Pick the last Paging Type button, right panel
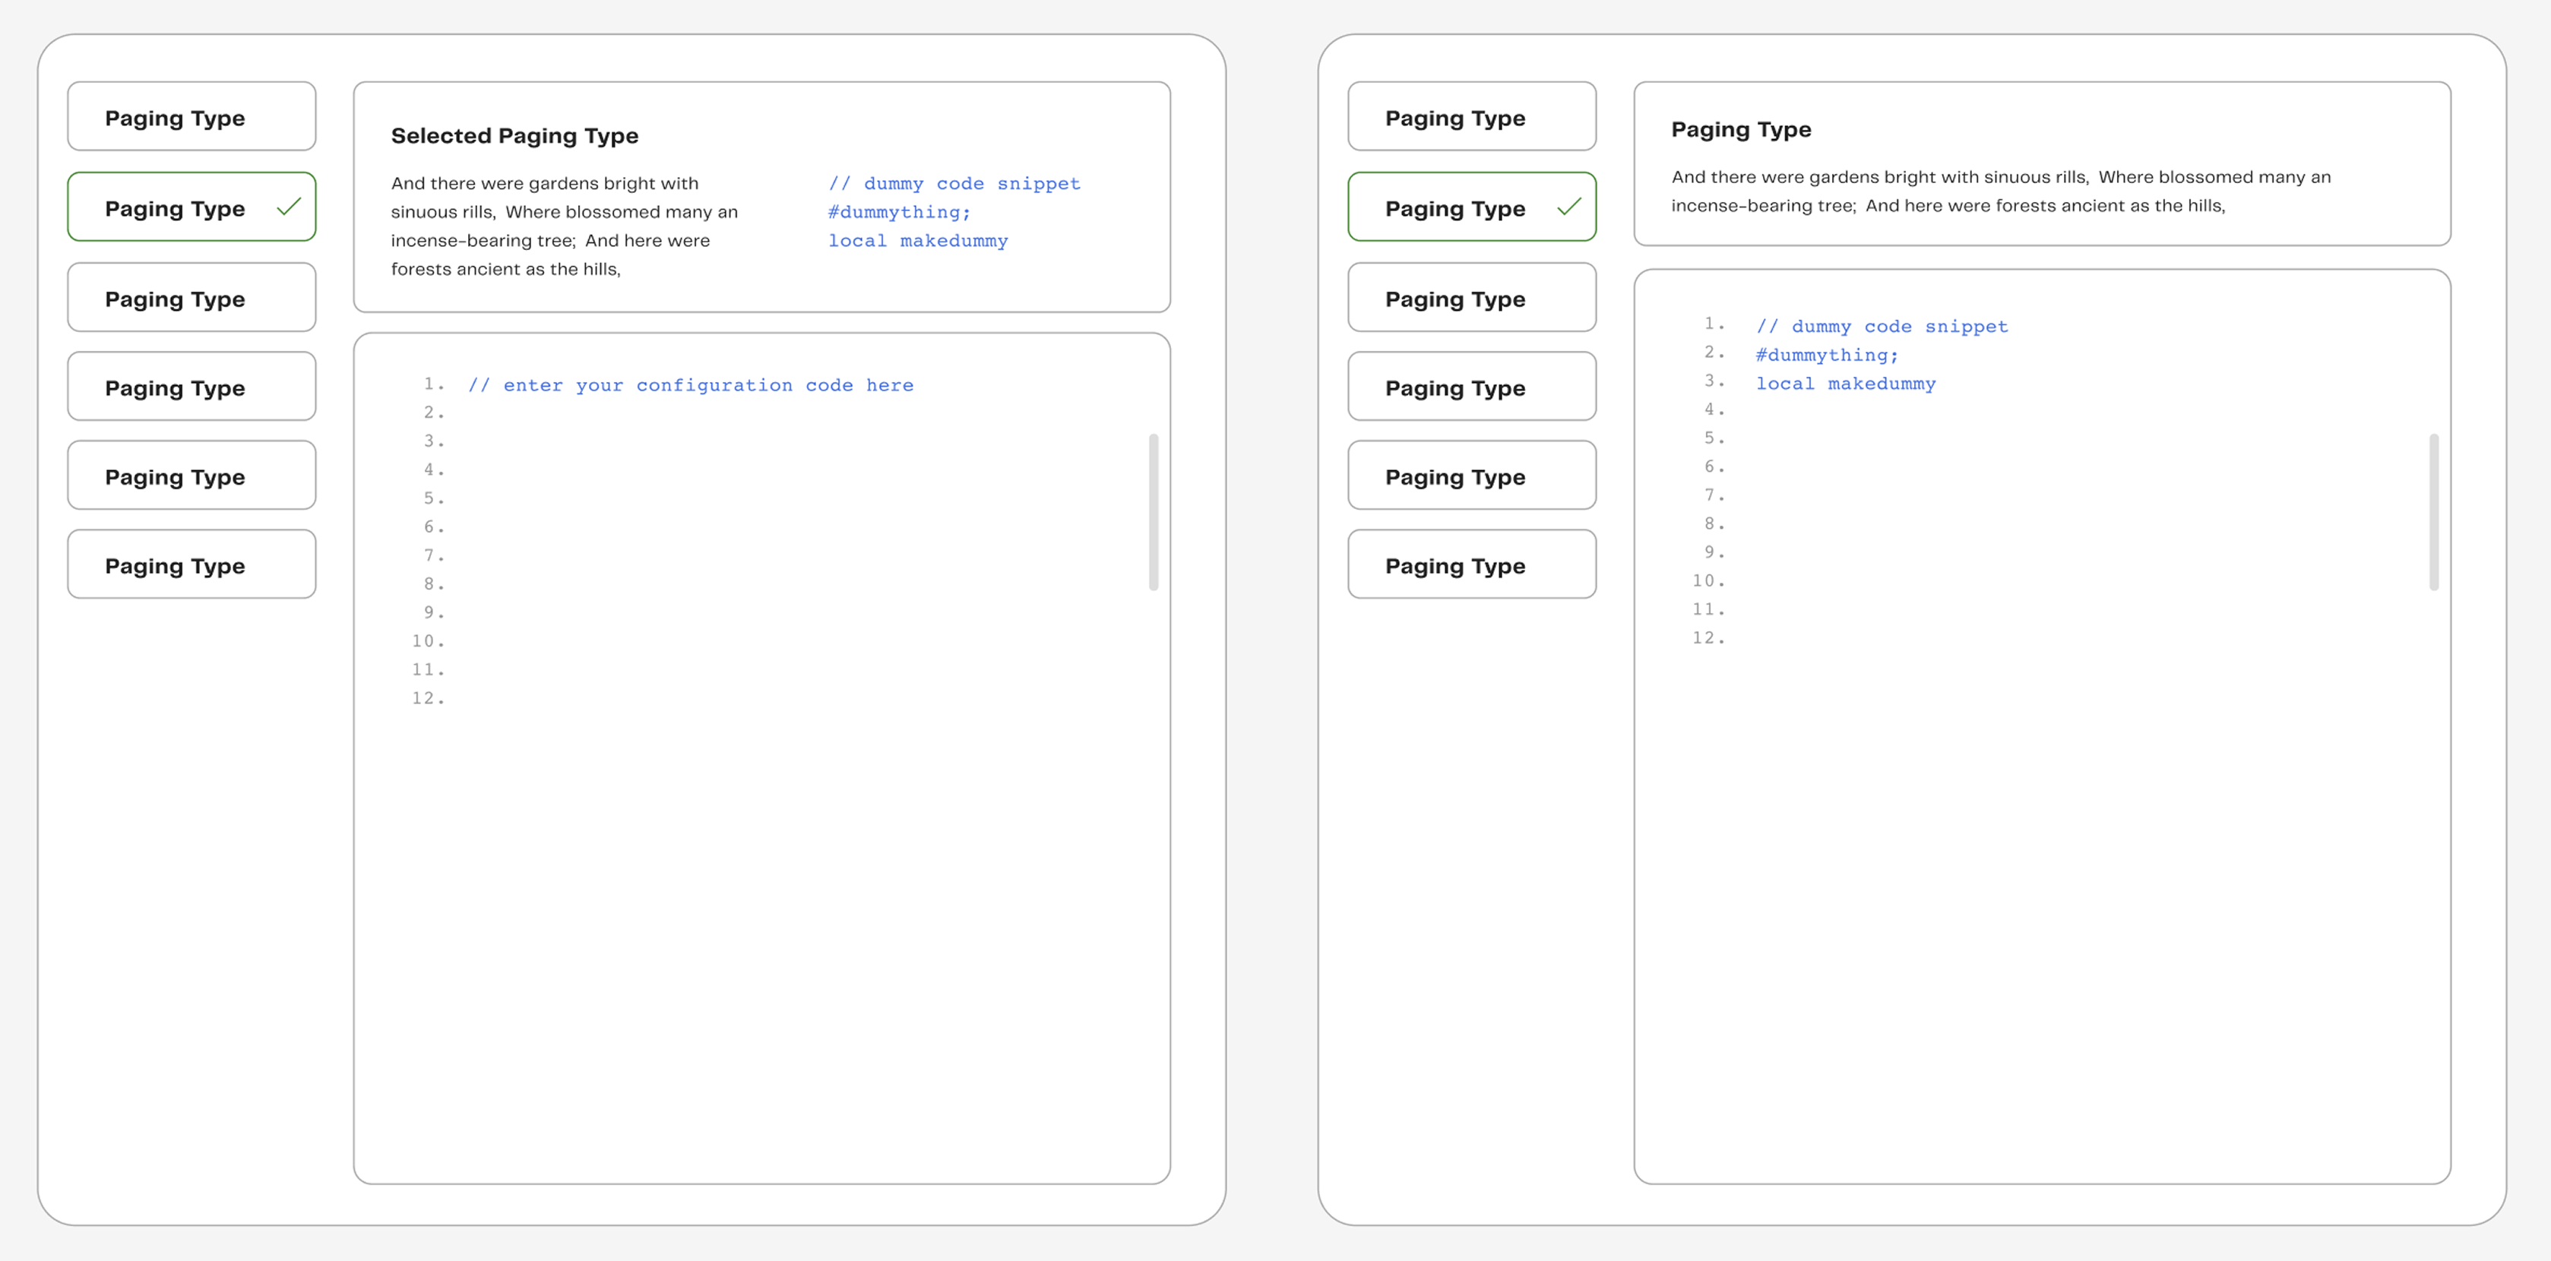 1473,564
